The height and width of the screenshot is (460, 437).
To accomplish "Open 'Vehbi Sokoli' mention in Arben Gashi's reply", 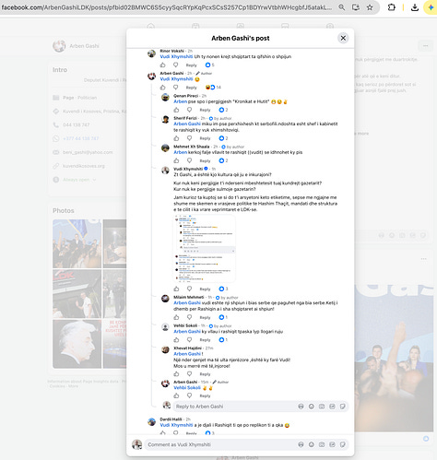I will point(187,388).
